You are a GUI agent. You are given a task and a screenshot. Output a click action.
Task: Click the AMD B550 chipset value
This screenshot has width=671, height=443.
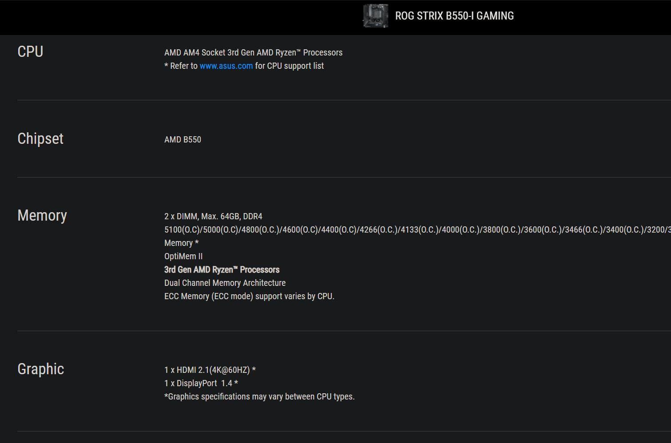click(183, 139)
